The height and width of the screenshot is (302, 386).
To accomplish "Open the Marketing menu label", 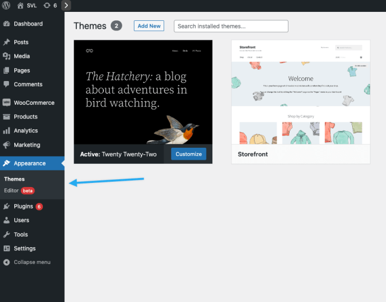I will [27, 145].
